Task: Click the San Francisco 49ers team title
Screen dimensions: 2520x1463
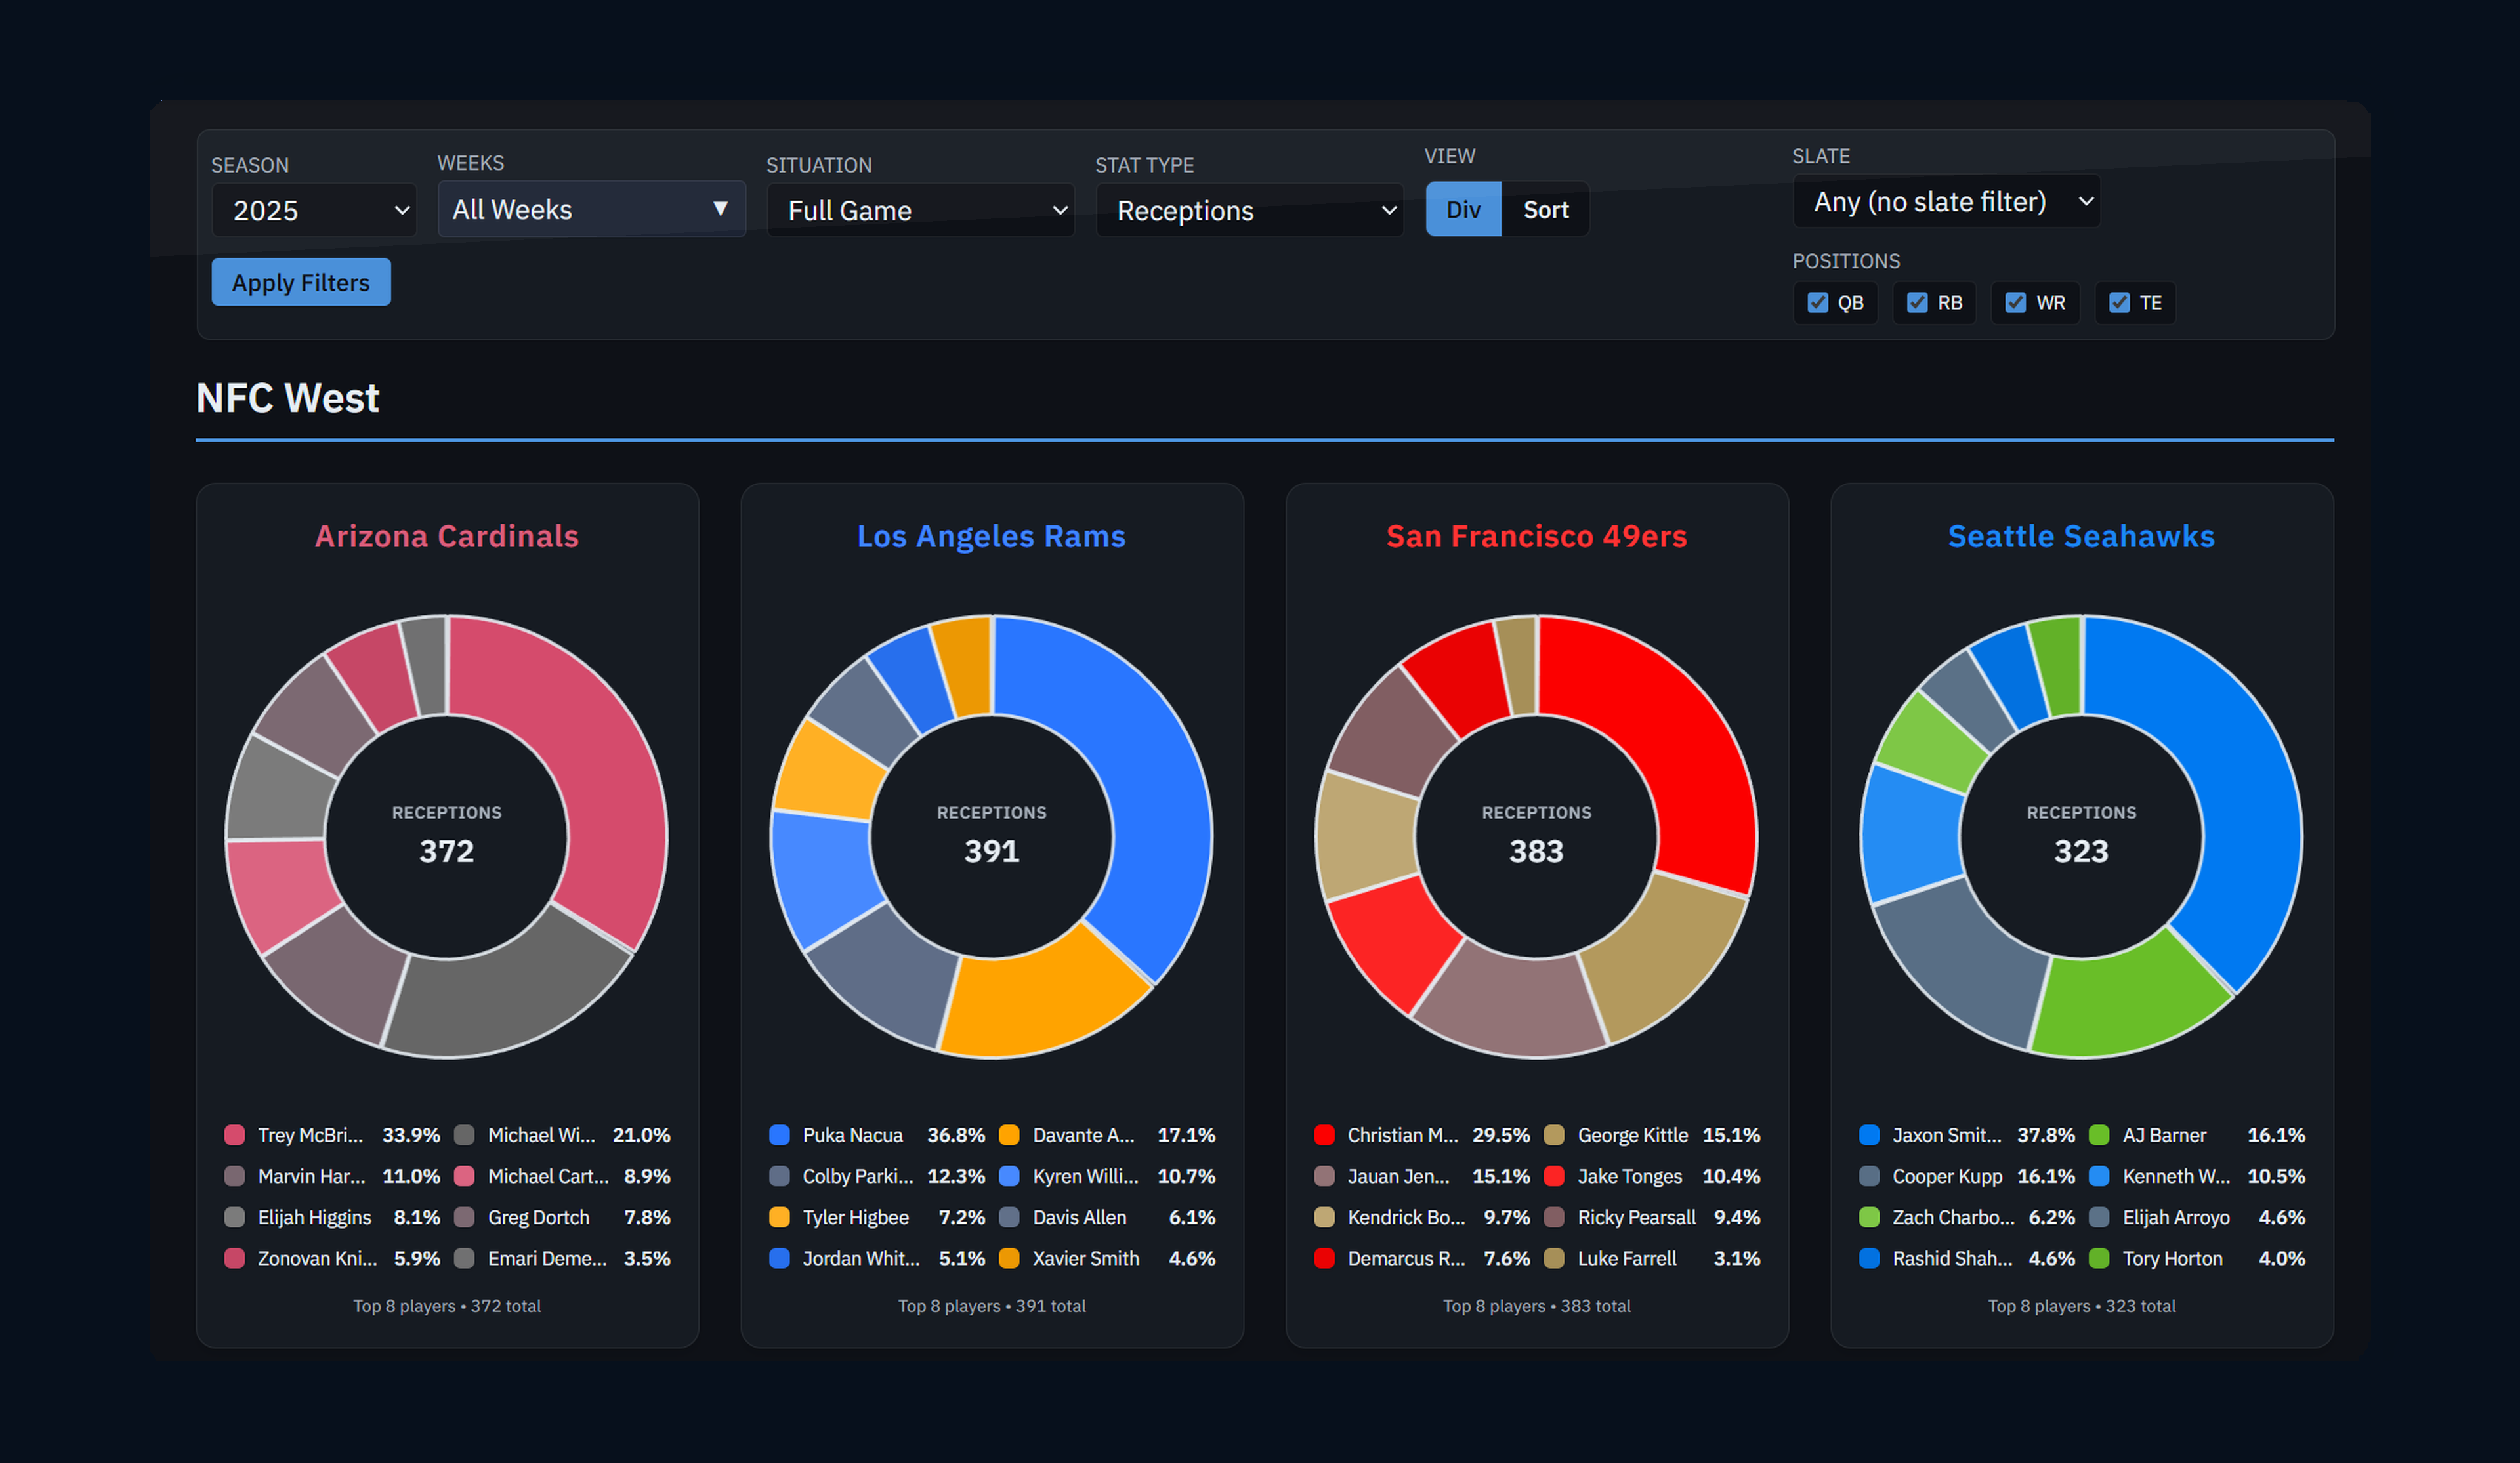Action: point(1537,536)
